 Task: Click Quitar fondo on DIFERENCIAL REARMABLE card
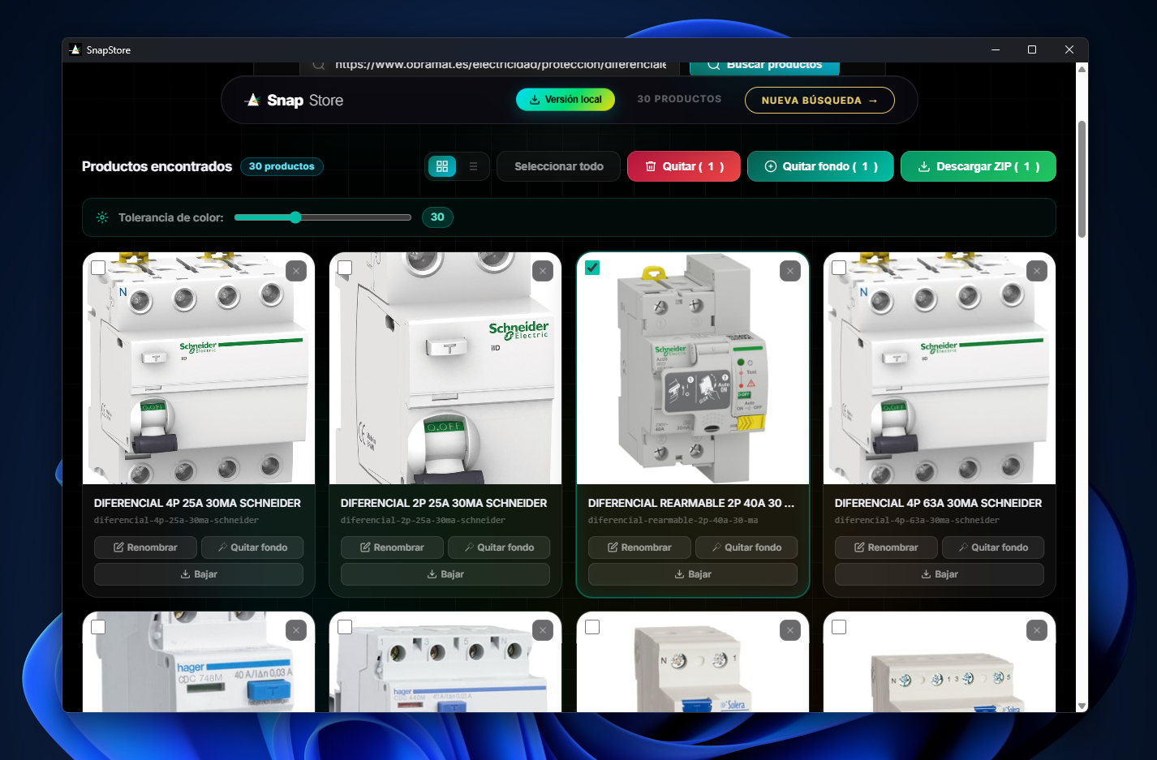746,547
